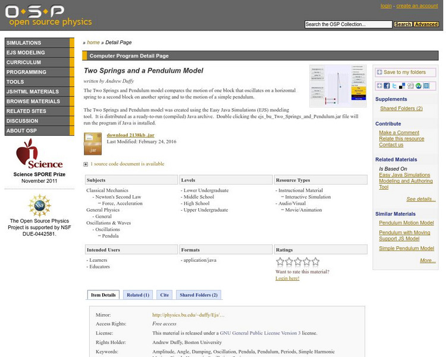
Task: Expand the source code document section
Action: pyautogui.click(x=86, y=164)
